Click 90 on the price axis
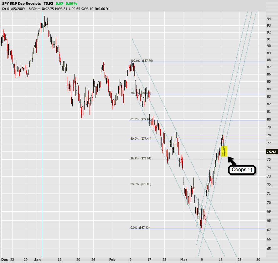This screenshot has width=278, height=263. point(269,46)
